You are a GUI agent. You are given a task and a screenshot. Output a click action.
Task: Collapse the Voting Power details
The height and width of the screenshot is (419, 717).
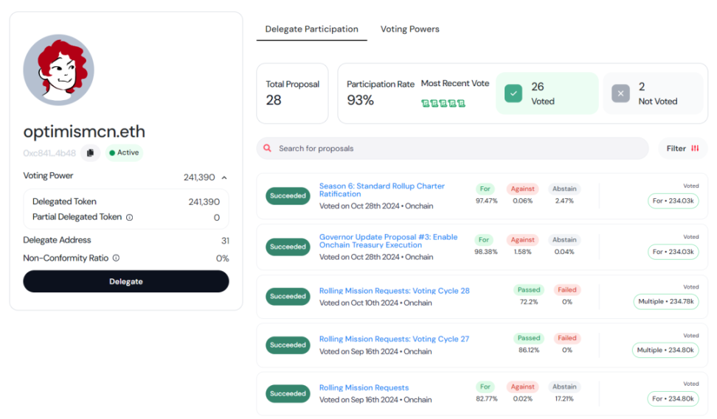pos(224,177)
